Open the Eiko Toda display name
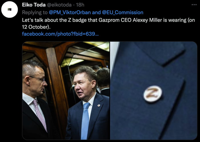 pyautogui.click(x=33, y=5)
